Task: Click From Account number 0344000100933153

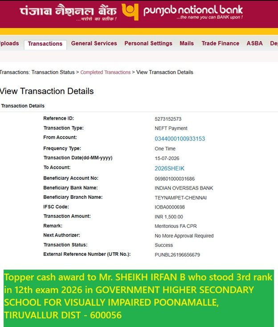Action: (180, 139)
